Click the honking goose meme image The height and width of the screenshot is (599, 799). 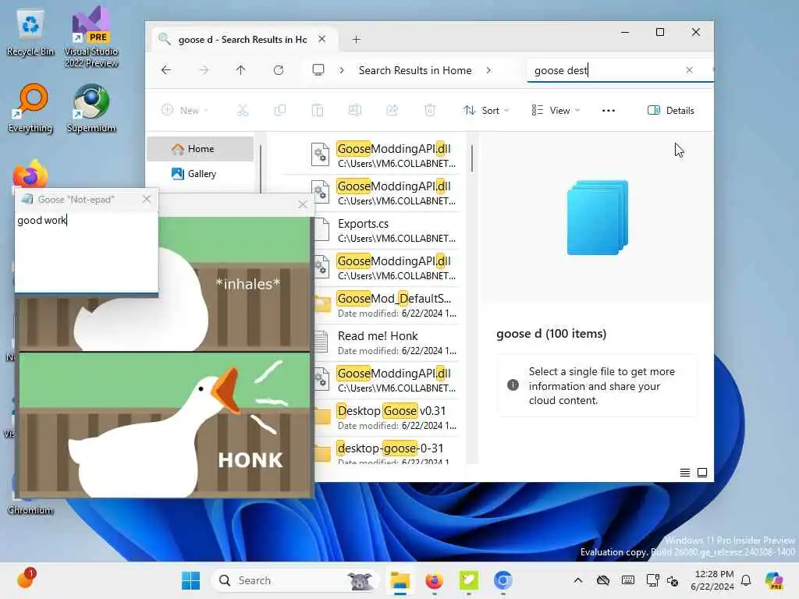click(164, 425)
